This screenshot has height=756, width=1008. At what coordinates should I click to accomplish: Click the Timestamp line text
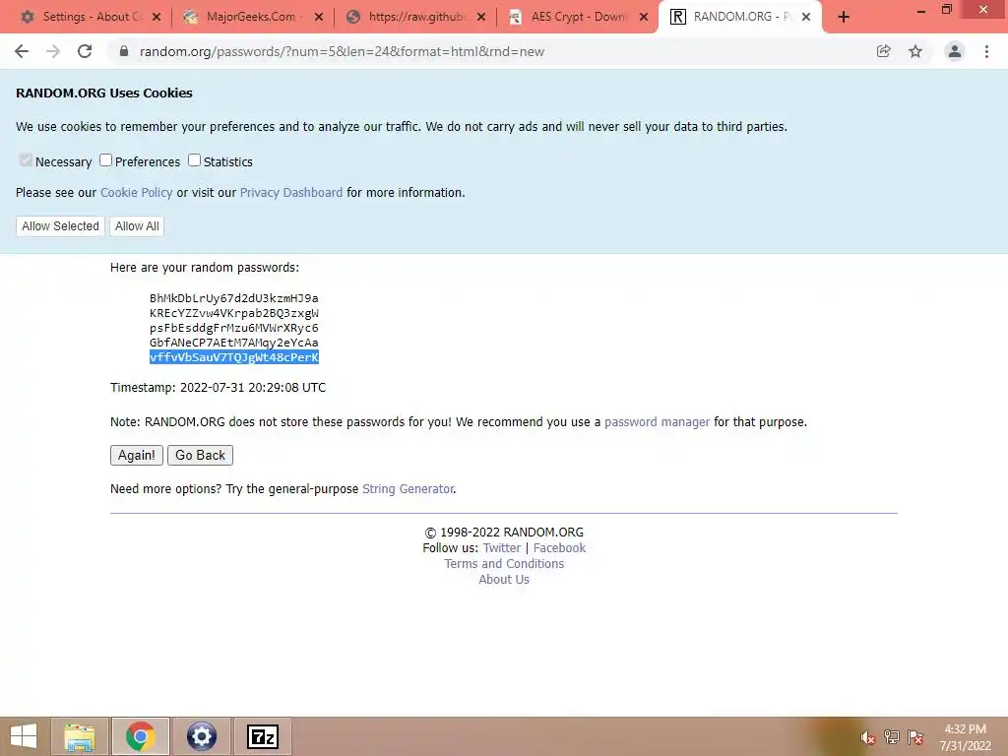[x=218, y=388]
